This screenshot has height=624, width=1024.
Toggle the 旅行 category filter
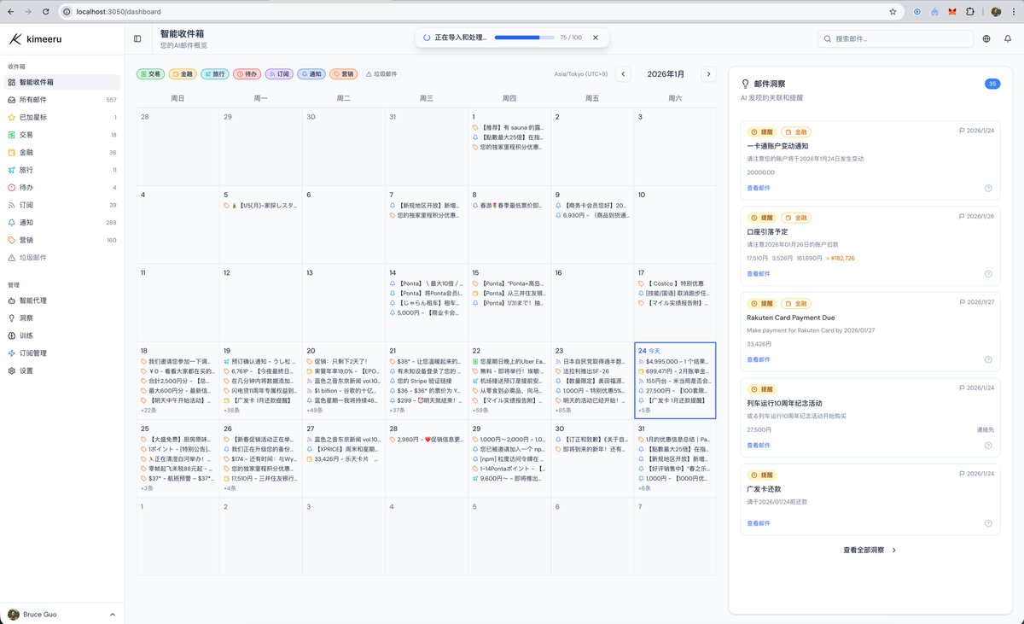215,74
